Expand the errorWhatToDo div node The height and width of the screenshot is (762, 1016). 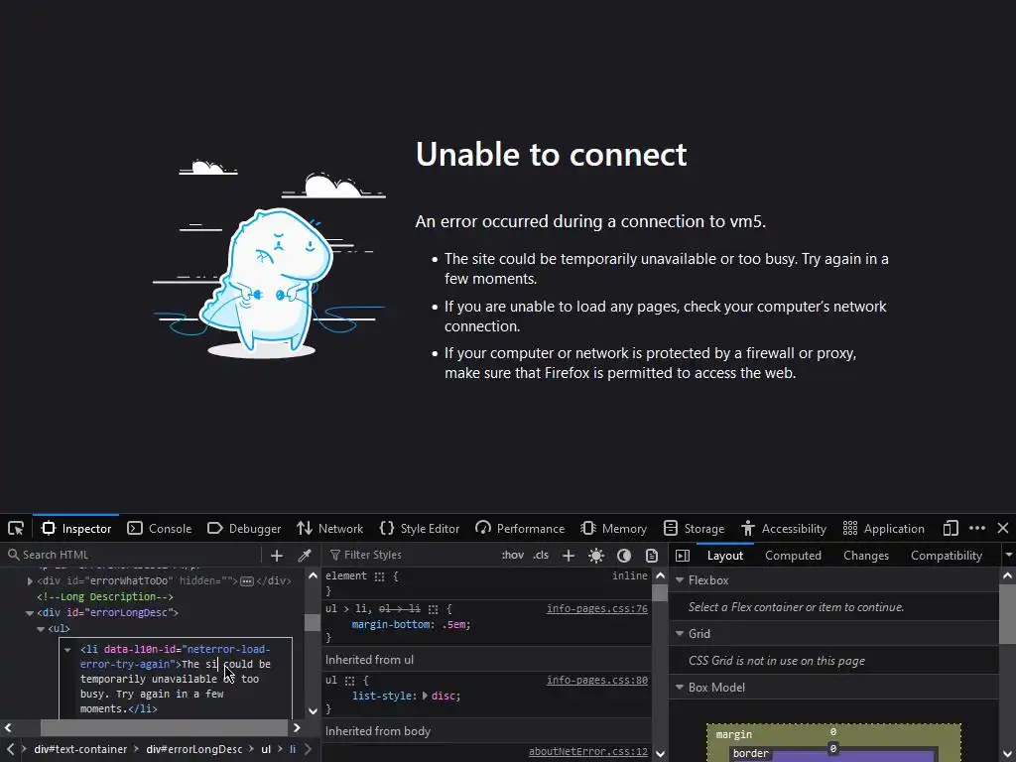click(x=30, y=581)
